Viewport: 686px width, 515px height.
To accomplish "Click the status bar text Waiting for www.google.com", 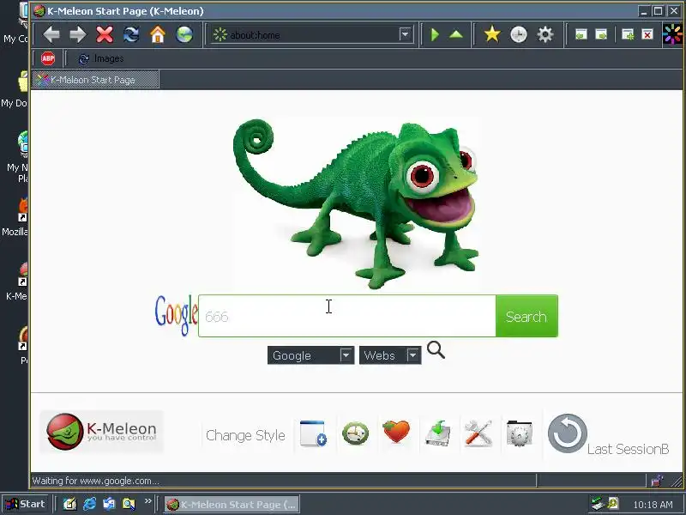I will (x=96, y=481).
